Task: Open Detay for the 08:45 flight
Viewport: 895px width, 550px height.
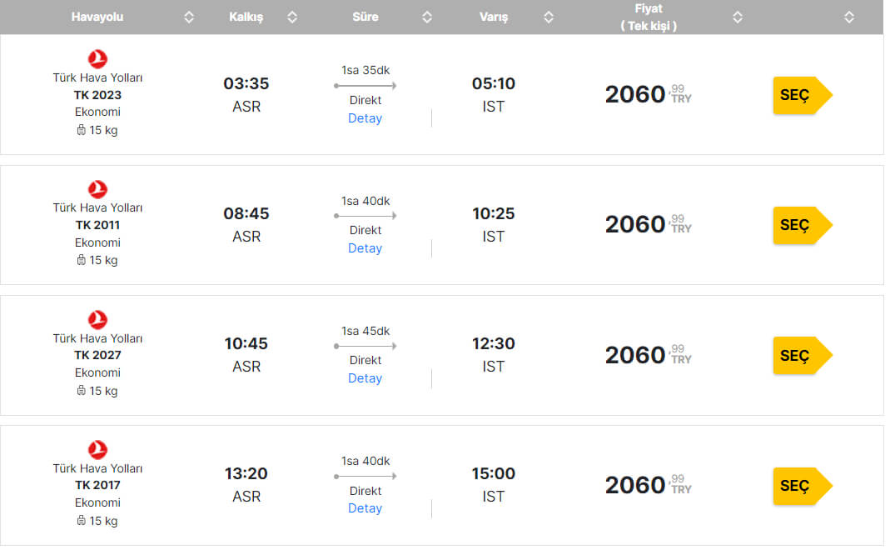Action: point(365,248)
